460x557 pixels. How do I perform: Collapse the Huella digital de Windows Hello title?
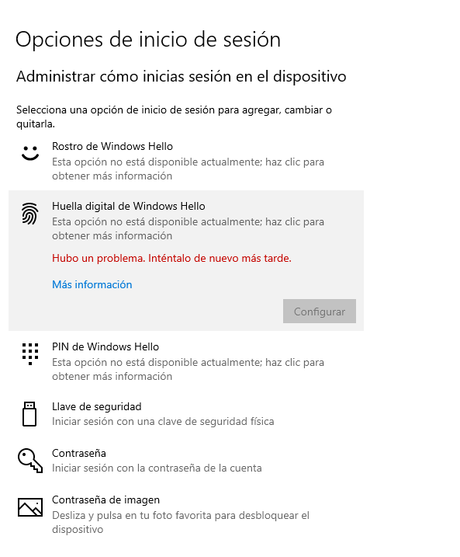point(129,206)
